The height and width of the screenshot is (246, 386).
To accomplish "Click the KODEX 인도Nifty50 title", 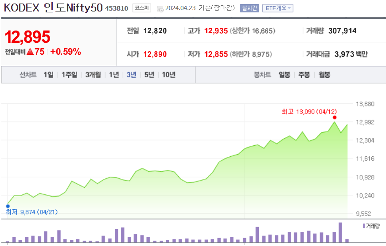I will (x=53, y=8).
